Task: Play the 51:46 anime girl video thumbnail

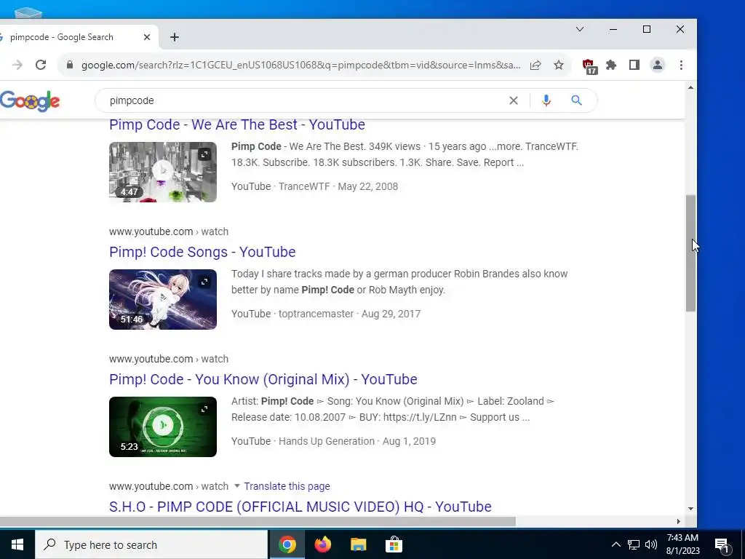Action: 163,299
